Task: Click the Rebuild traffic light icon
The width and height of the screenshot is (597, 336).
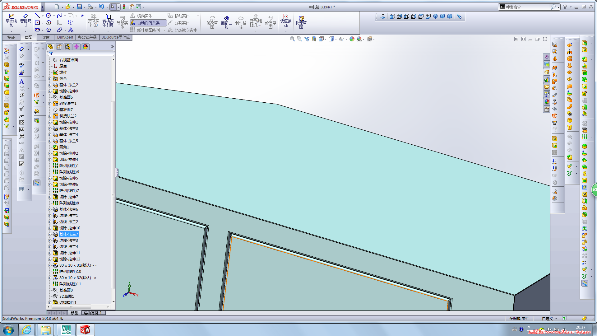Action: [124, 7]
